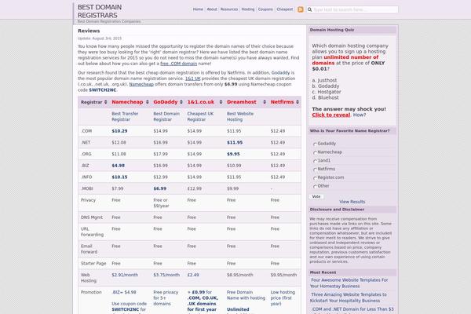471x314 pixels.
Task: Open Three Amazing Website Templates post
Action: coord(349,298)
